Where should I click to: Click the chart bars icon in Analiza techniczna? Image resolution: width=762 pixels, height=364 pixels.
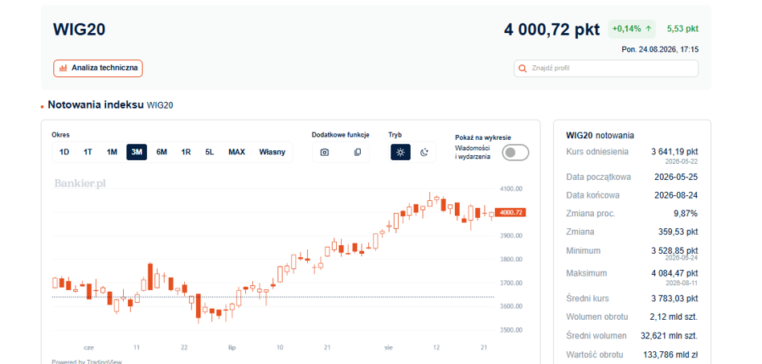63,68
